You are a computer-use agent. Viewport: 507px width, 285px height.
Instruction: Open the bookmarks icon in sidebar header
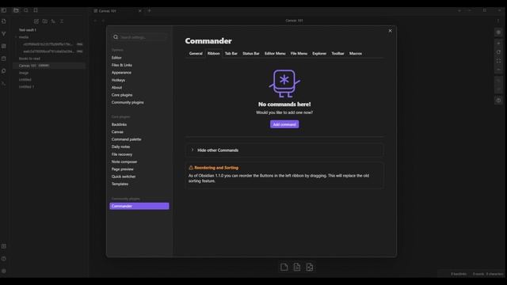coord(36,10)
